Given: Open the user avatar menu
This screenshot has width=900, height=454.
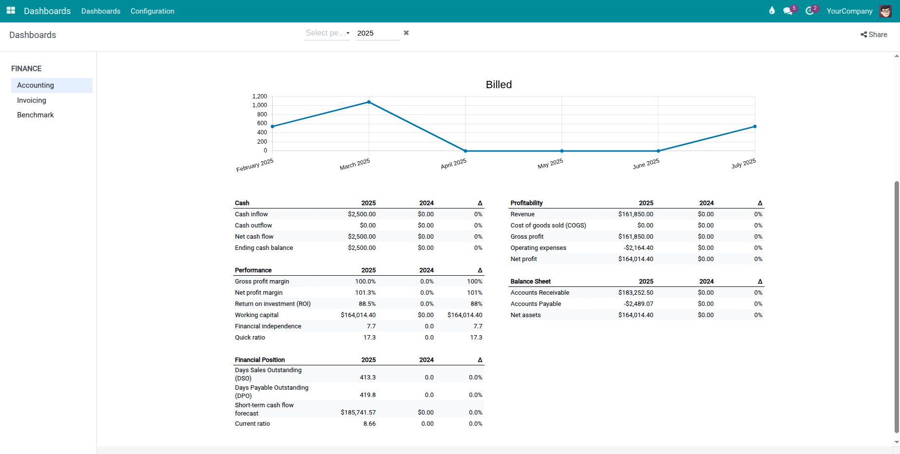Looking at the screenshot, I should coord(885,11).
